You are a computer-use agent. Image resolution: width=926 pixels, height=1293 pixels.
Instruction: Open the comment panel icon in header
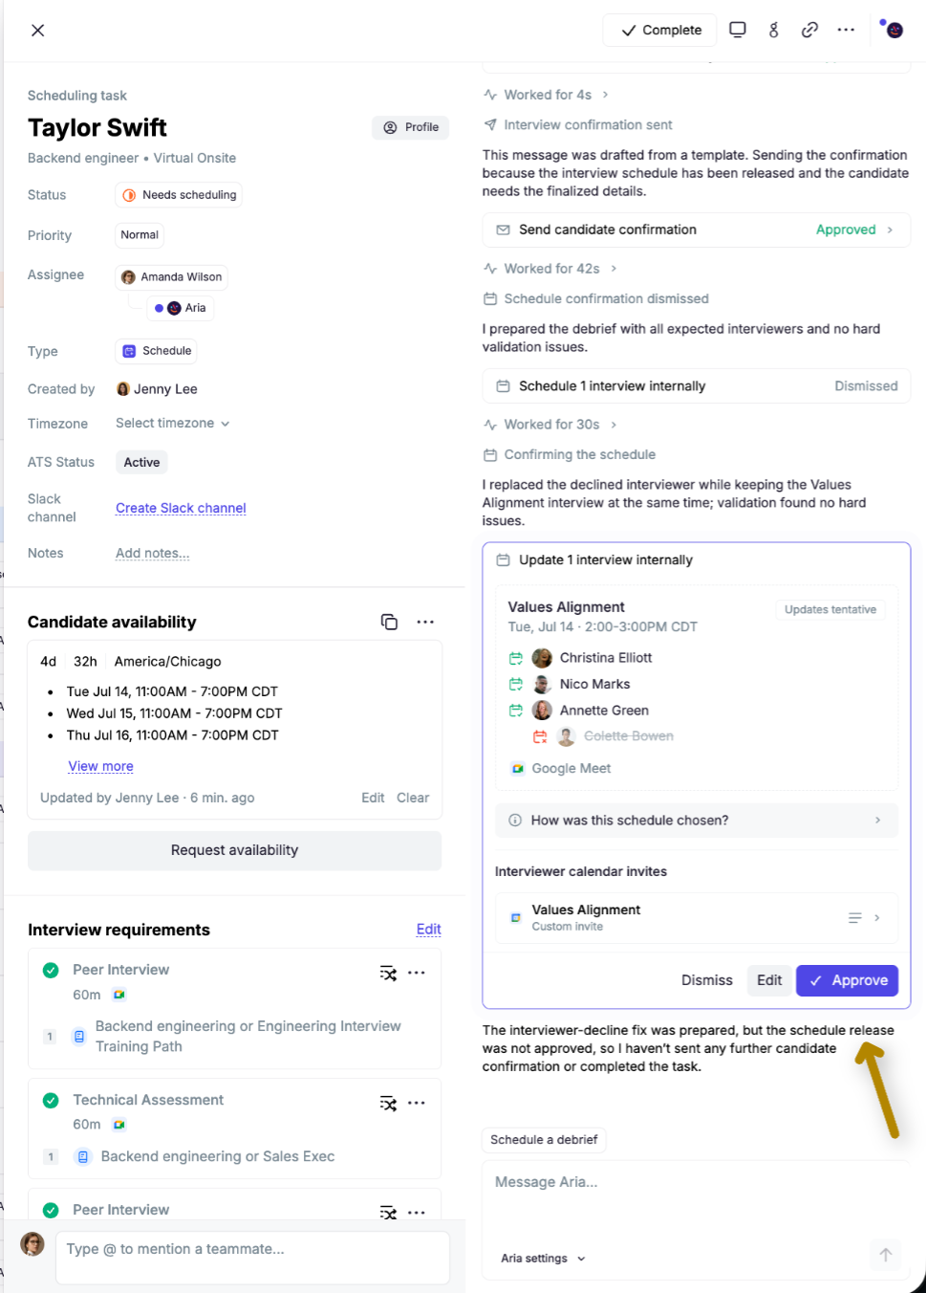738,30
